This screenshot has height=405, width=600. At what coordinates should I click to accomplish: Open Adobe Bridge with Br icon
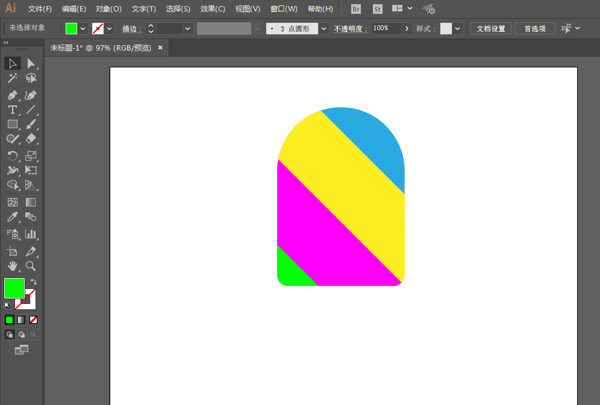coord(356,9)
